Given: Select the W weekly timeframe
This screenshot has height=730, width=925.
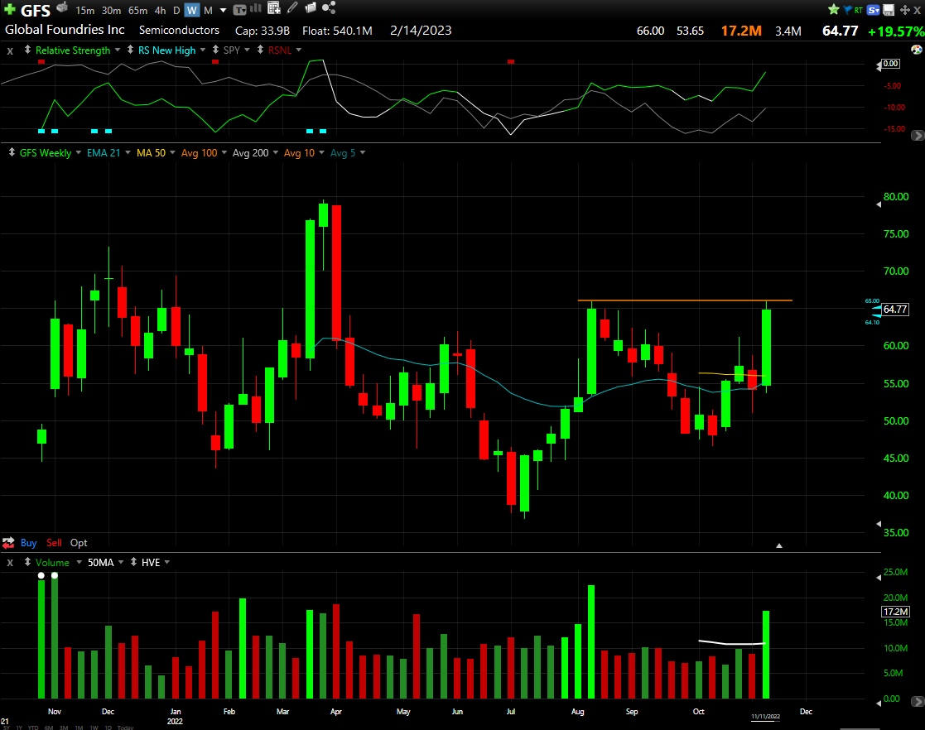Looking at the screenshot, I should tap(192, 10).
